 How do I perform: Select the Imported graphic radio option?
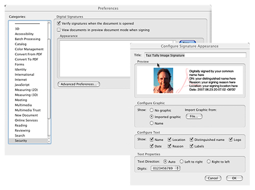[151, 117]
